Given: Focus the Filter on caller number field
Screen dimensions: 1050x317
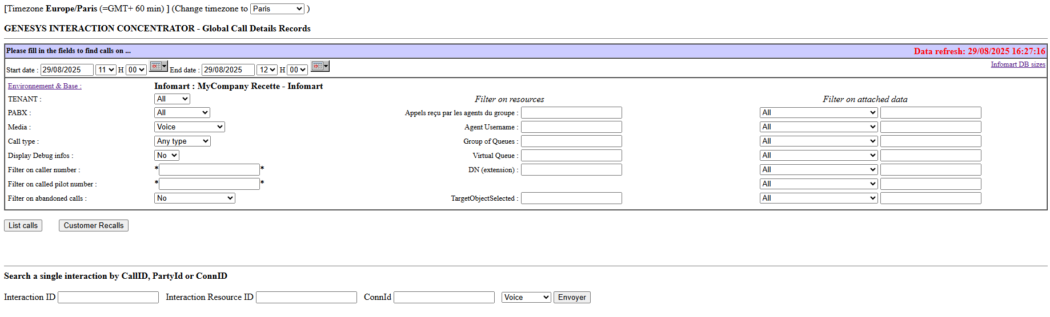Looking at the screenshot, I should [x=209, y=170].
